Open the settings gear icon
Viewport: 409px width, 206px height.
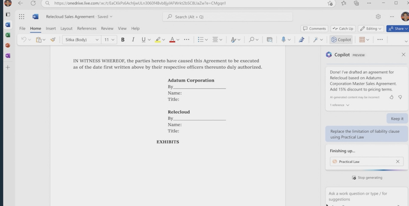pyautogui.click(x=378, y=17)
